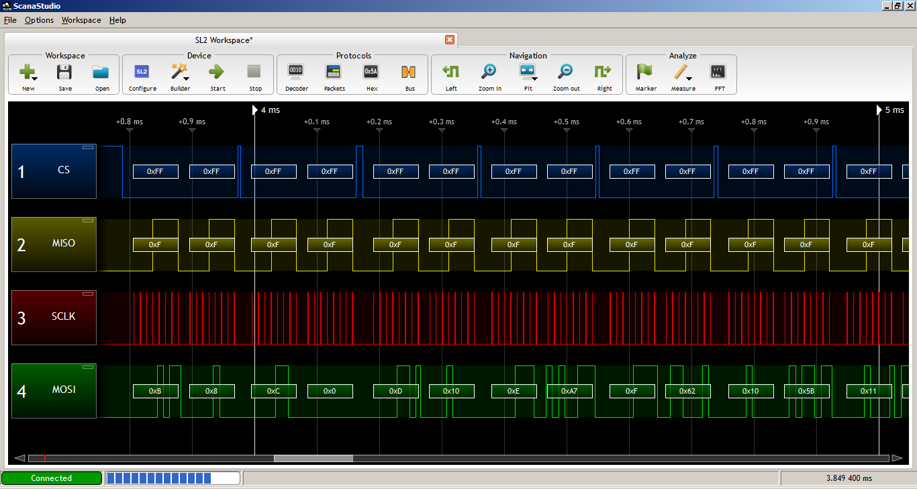This screenshot has width=917, height=489.
Task: Open the Options menu
Action: [39, 20]
